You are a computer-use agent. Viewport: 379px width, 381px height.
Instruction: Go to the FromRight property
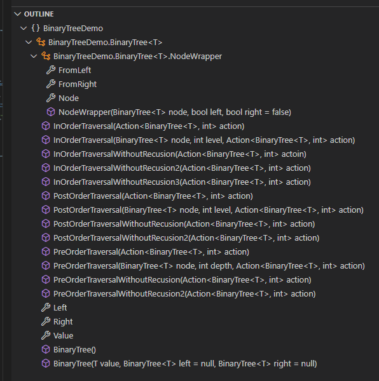tap(78, 84)
